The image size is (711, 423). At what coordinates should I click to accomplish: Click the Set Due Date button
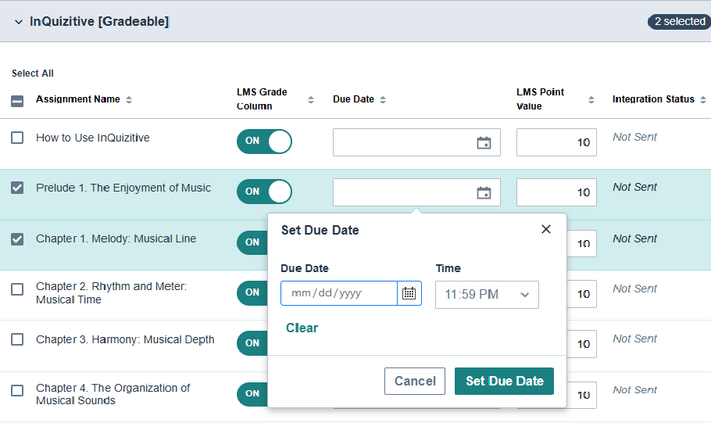504,381
